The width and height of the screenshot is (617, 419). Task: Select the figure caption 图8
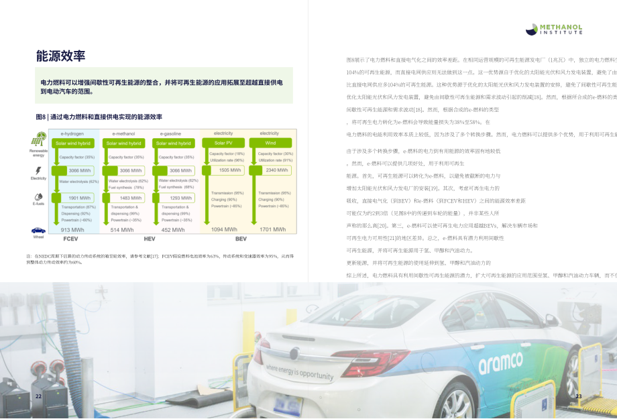(99, 117)
